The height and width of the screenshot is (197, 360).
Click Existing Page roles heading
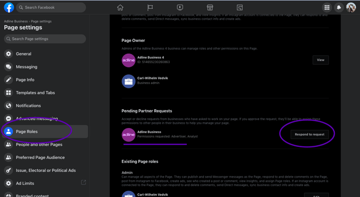(140, 161)
